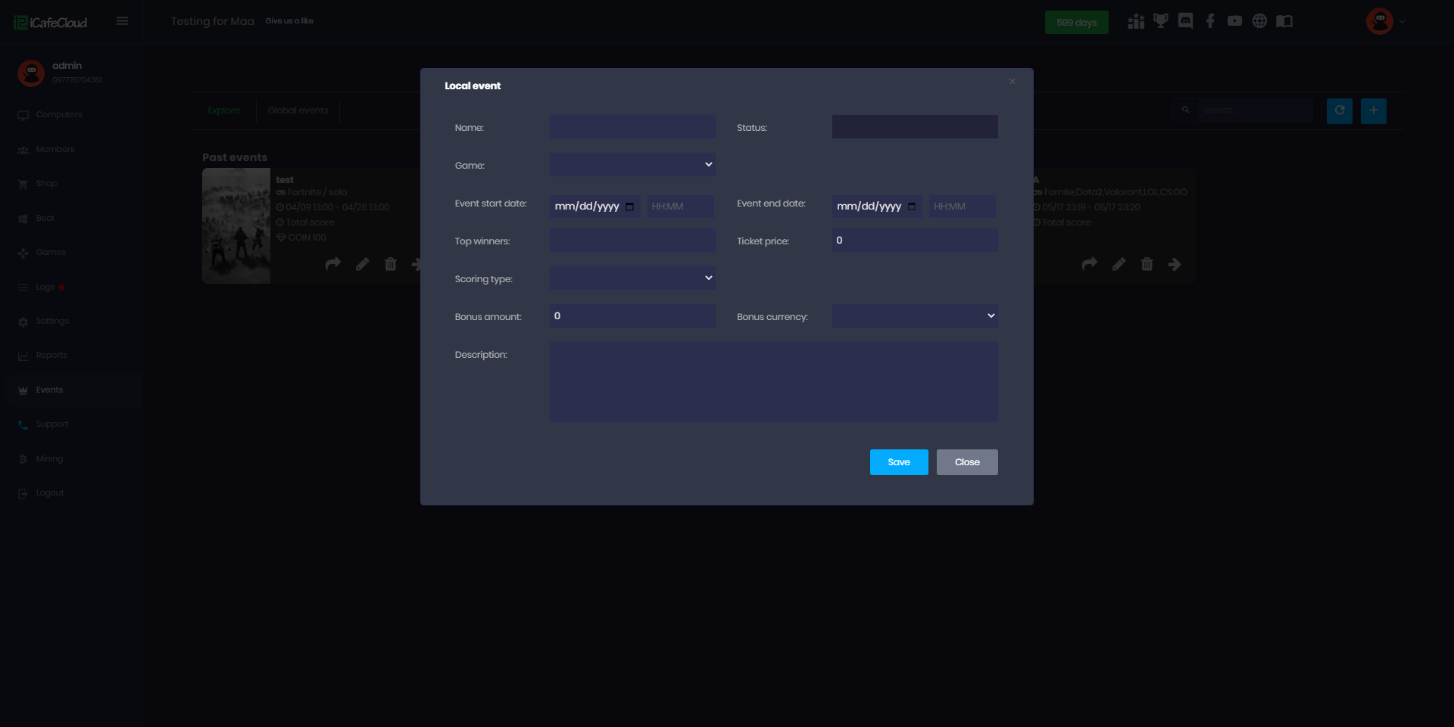Click the events search field
This screenshot has height=727, width=1454.
pos(1255,110)
